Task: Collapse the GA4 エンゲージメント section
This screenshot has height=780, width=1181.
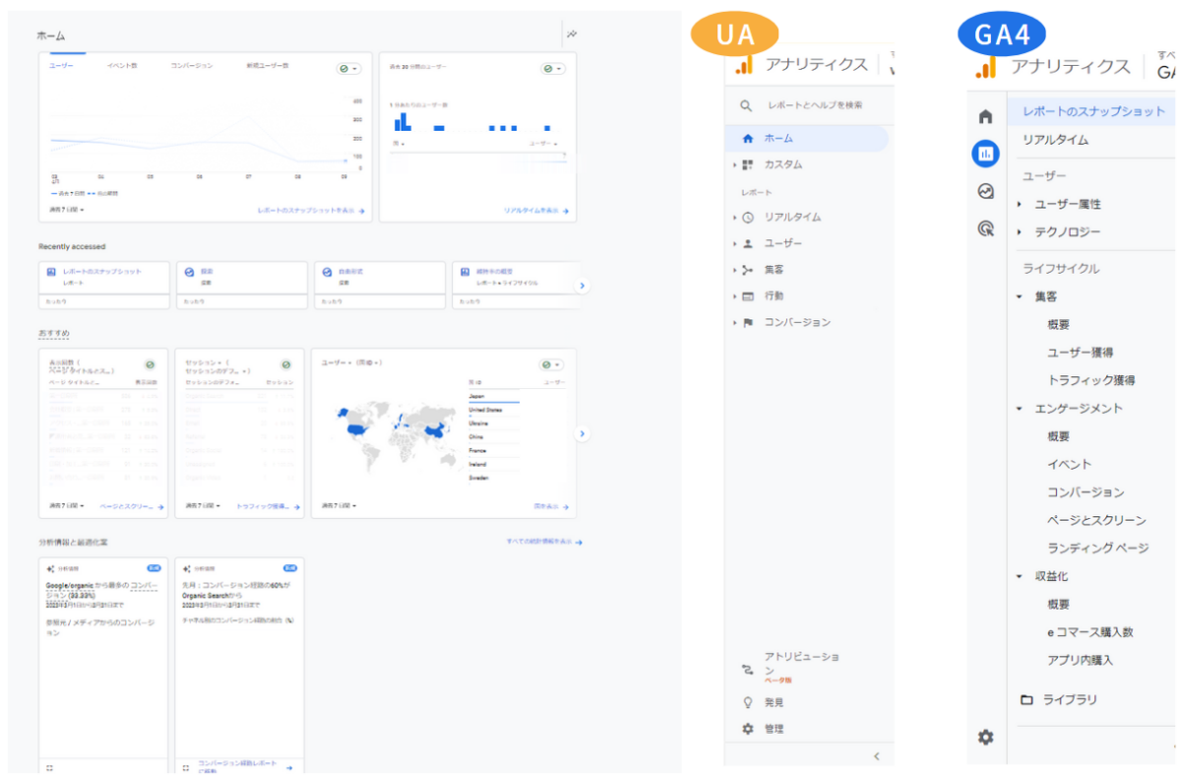Action: click(1020, 408)
